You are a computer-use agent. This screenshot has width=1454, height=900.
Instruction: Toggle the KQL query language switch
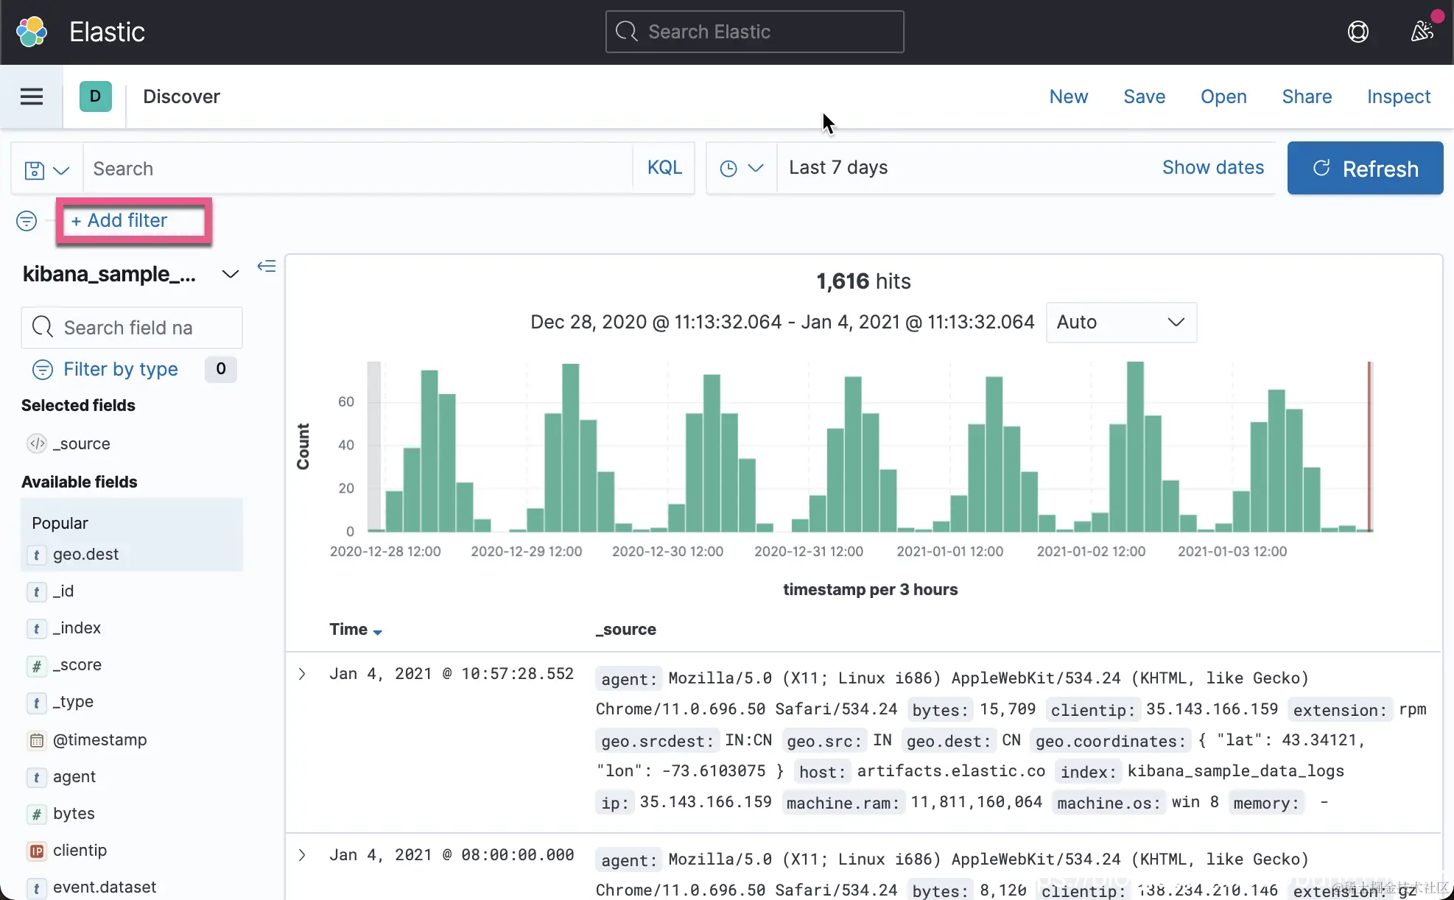tap(664, 168)
